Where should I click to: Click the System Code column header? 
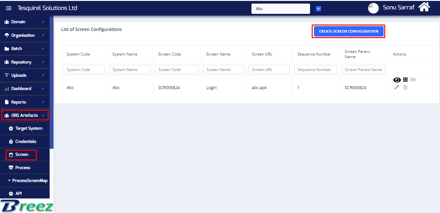[x=78, y=54]
